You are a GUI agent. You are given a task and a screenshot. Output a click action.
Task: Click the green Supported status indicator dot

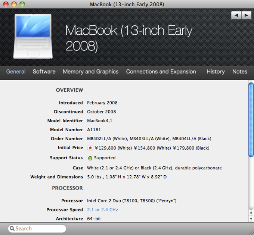click(90, 158)
